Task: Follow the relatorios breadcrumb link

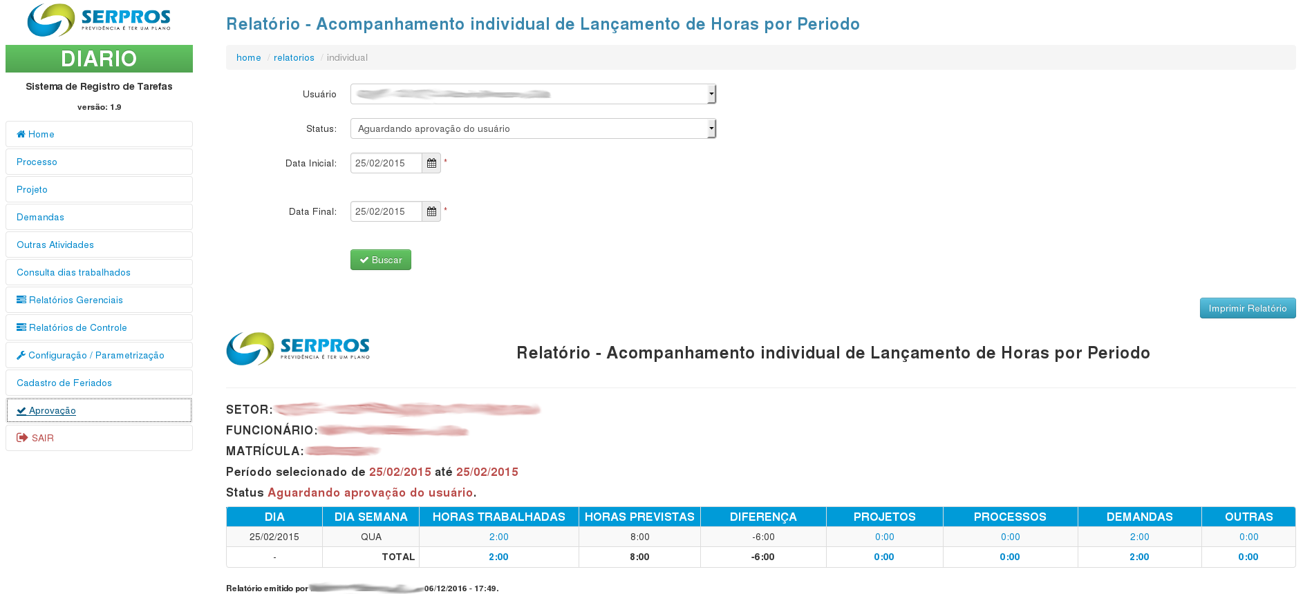Action: pyautogui.click(x=294, y=58)
